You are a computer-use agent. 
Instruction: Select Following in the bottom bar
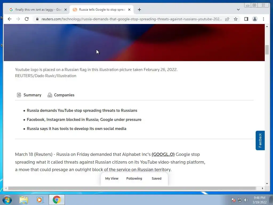(134, 179)
